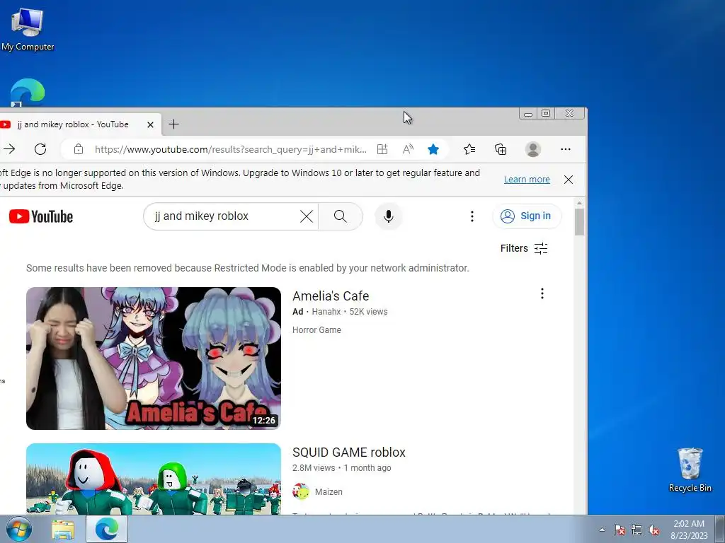Refresh the current page
This screenshot has height=543, width=725.
[40, 149]
